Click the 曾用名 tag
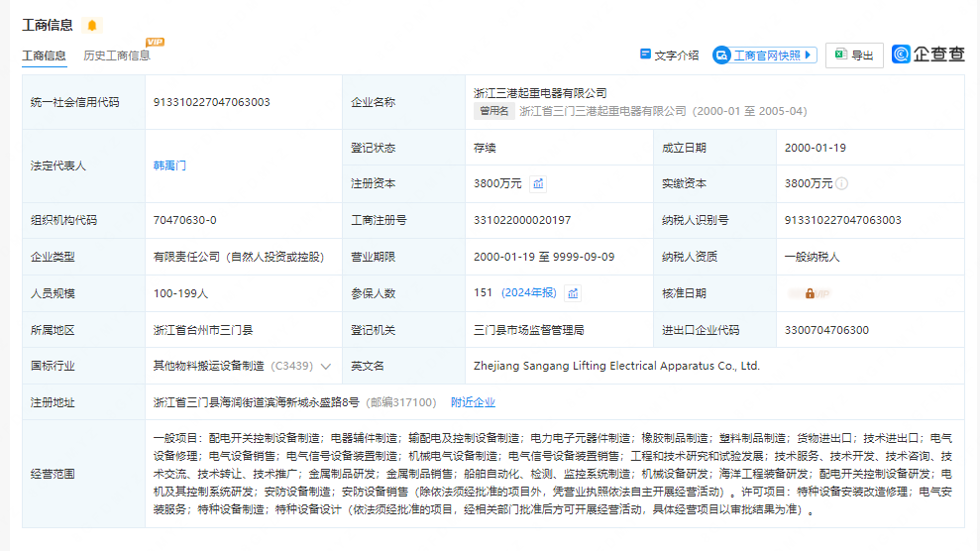 pos(493,111)
